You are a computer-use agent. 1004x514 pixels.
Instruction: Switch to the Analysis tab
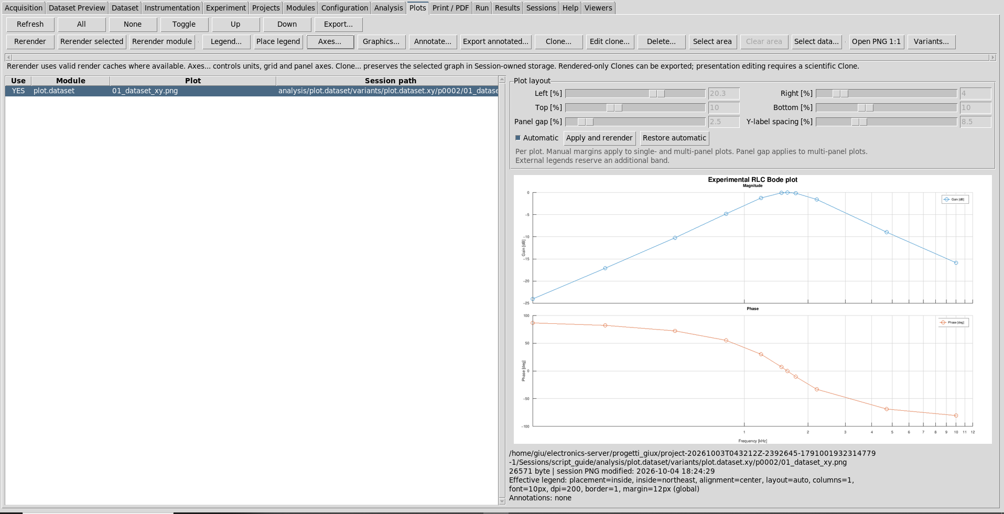click(x=388, y=8)
